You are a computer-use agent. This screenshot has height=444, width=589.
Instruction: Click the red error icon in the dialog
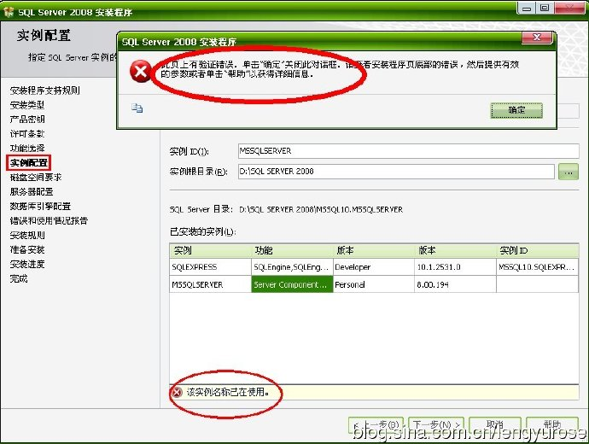pyautogui.click(x=141, y=71)
